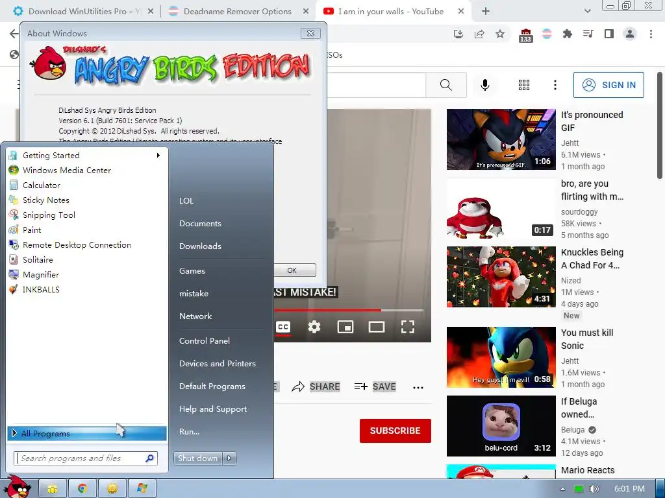Open Default Programs
Image resolution: width=665 pixels, height=498 pixels.
212,386
